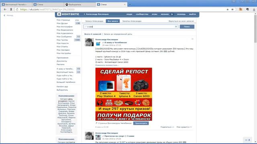Open the group avatar in second post

pos(98,137)
